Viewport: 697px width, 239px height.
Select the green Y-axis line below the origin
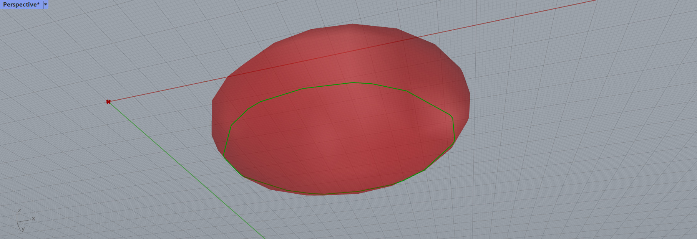184,169
